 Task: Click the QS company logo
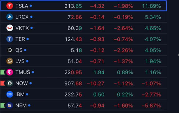pos(10,50)
